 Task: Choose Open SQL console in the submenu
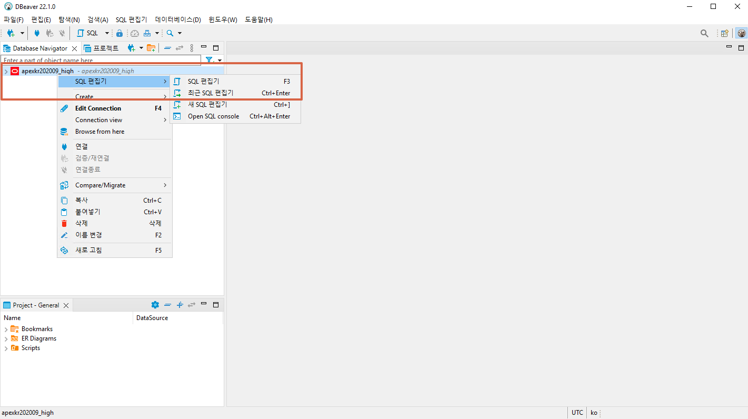235,116
